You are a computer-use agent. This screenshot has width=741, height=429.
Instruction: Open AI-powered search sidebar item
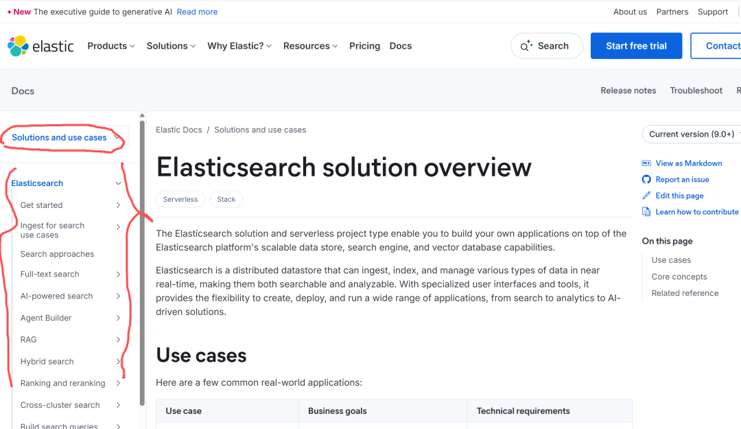pyautogui.click(x=56, y=296)
